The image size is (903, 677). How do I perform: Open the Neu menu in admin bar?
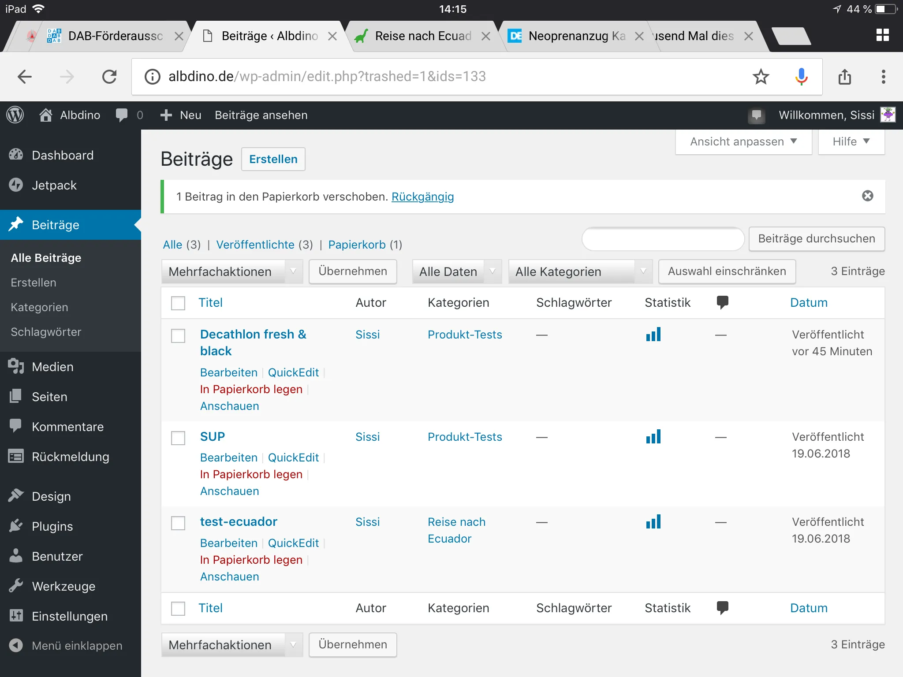click(x=181, y=115)
